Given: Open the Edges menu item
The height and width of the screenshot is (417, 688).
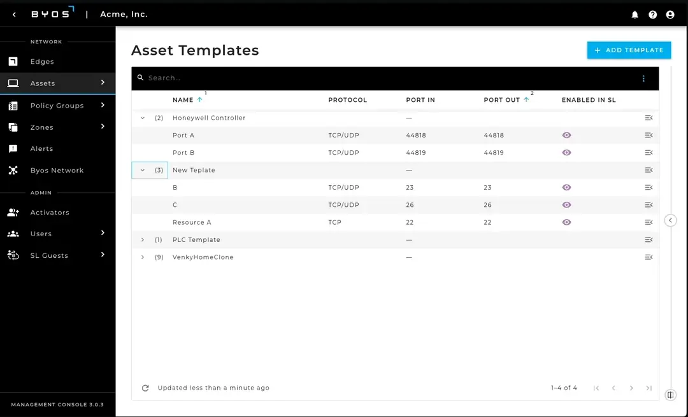Looking at the screenshot, I should (57, 61).
